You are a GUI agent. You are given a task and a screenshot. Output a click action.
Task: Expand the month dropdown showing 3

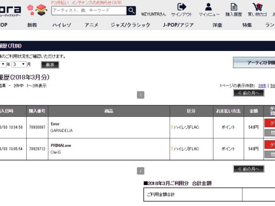point(19,64)
